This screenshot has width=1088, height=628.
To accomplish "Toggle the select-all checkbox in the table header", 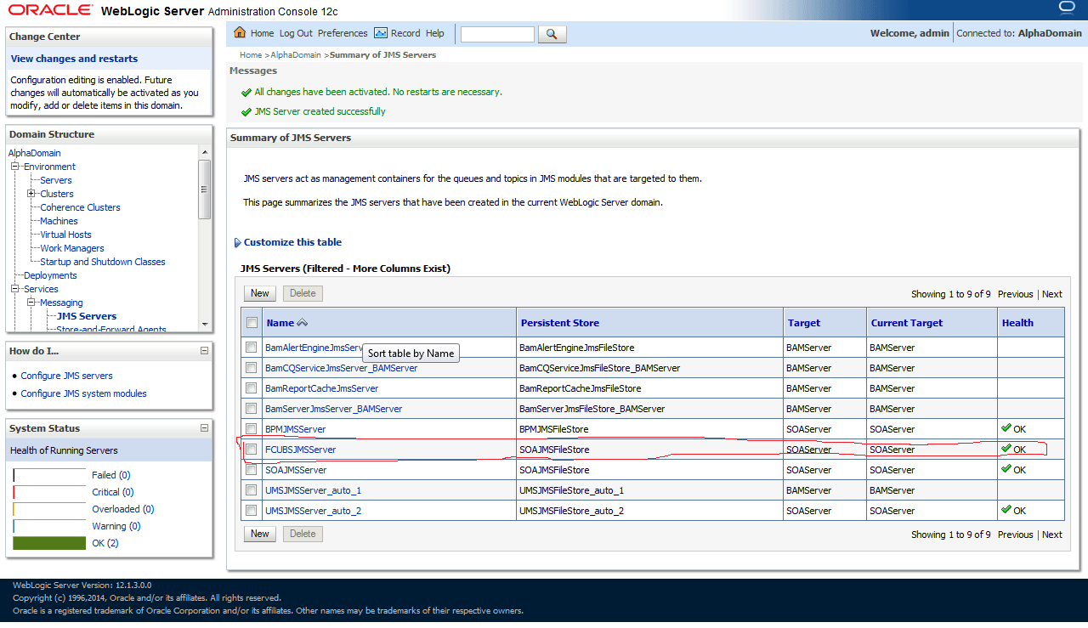I will click(x=252, y=323).
